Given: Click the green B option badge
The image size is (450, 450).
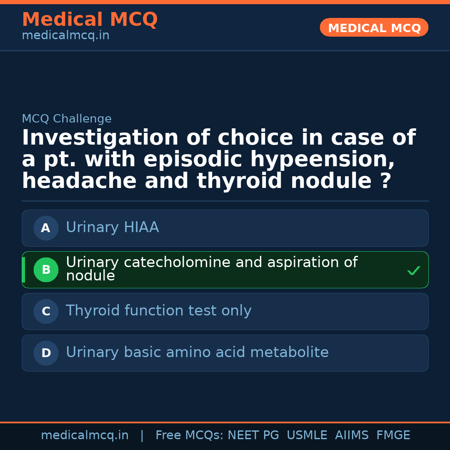Looking at the screenshot, I should (x=46, y=270).
